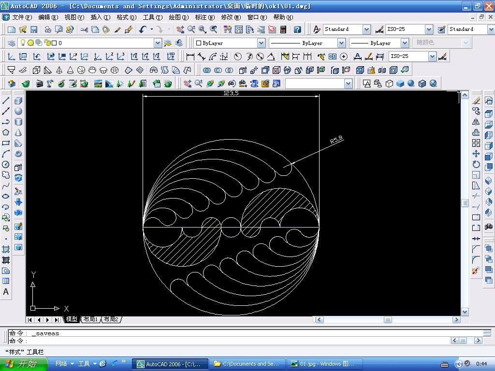Open the Layer Properties Manager icon
This screenshot has height=371, width=495.
[12, 43]
